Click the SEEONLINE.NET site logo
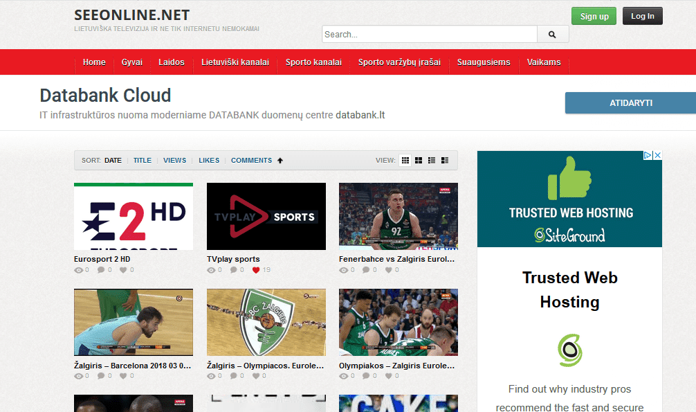 [x=132, y=15]
